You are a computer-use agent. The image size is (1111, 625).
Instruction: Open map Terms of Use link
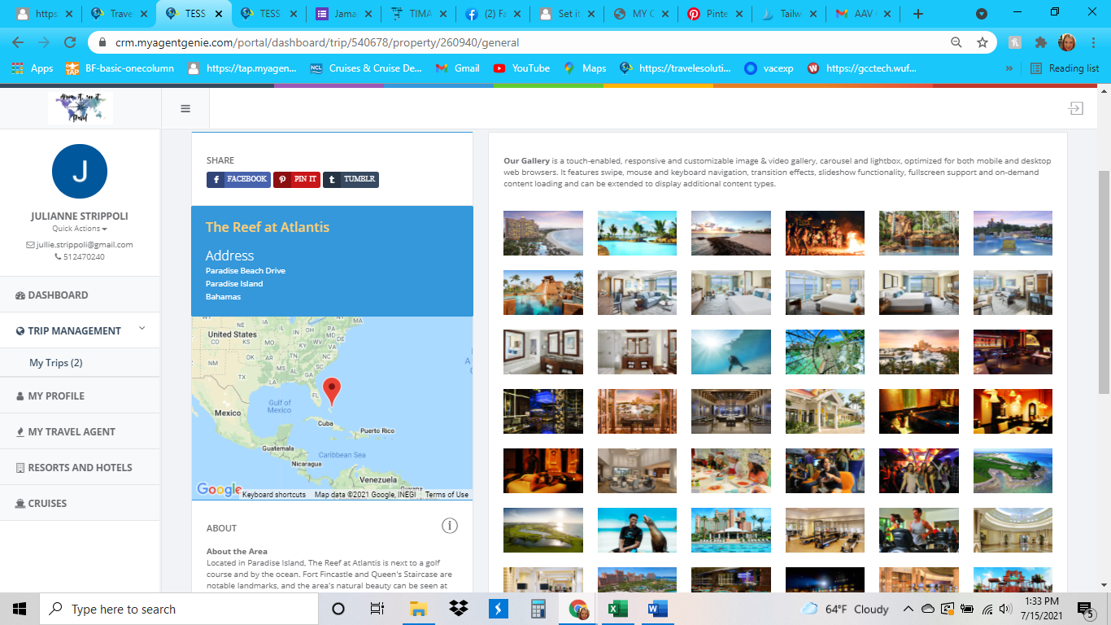point(447,495)
